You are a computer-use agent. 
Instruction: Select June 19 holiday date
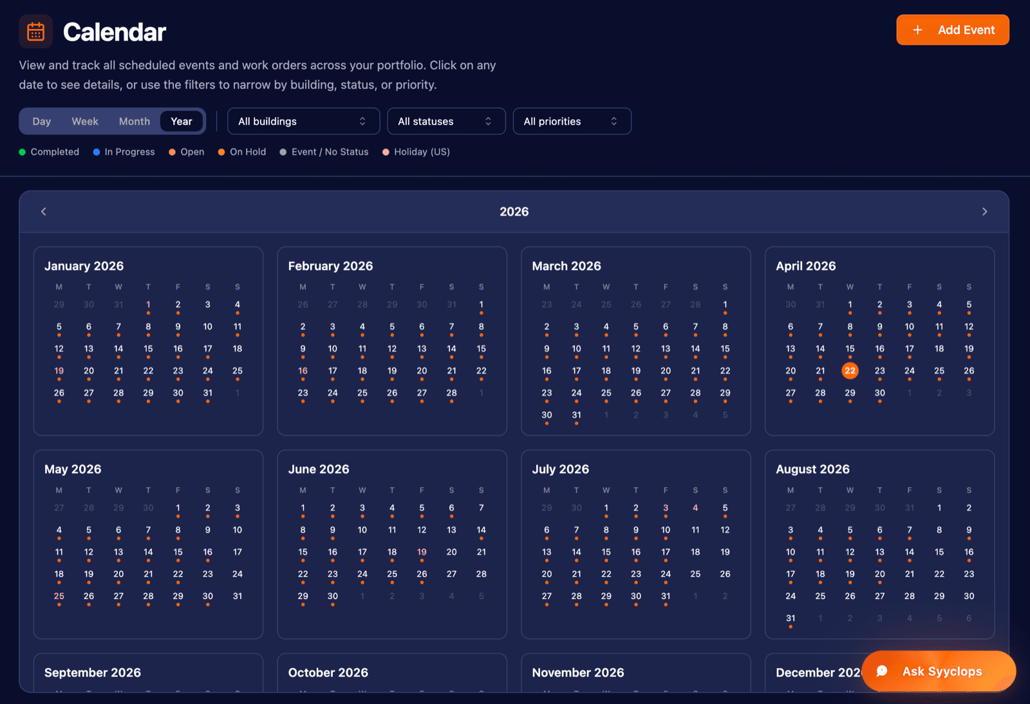[422, 552]
